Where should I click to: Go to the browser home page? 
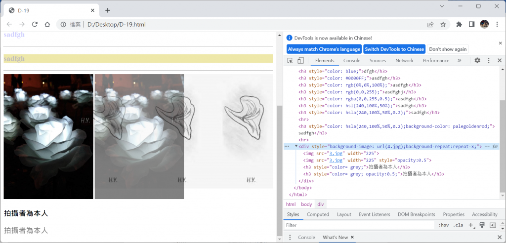pyautogui.click(x=47, y=24)
